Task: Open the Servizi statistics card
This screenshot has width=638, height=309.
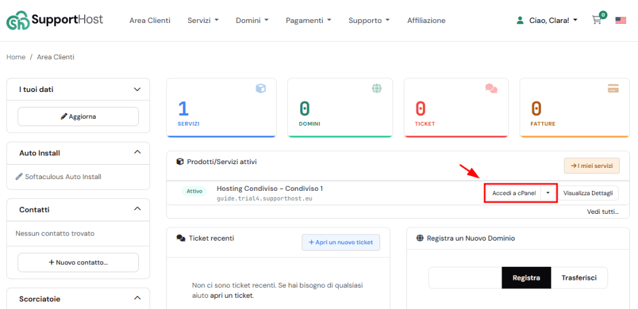Action: [x=221, y=108]
